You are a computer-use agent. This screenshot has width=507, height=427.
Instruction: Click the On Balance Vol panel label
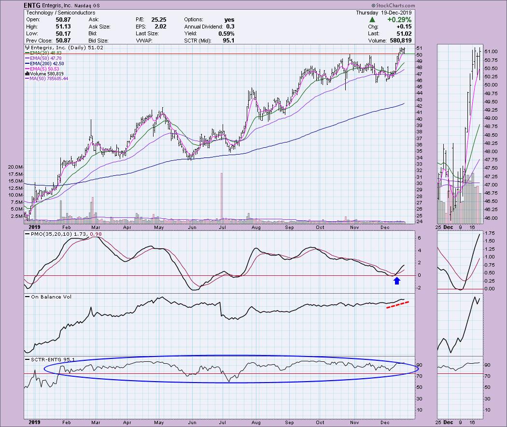(x=48, y=297)
